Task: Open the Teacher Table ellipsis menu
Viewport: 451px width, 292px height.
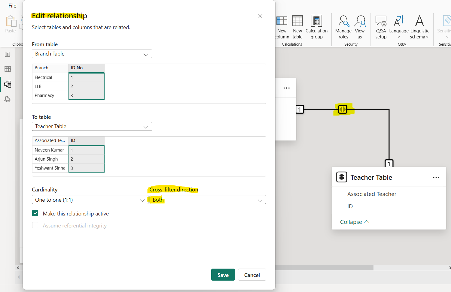Action: (436, 177)
